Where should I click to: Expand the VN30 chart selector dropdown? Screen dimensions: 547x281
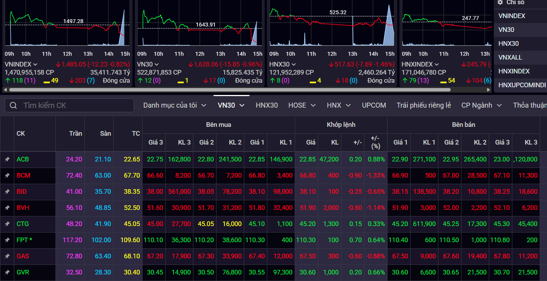tap(156, 65)
